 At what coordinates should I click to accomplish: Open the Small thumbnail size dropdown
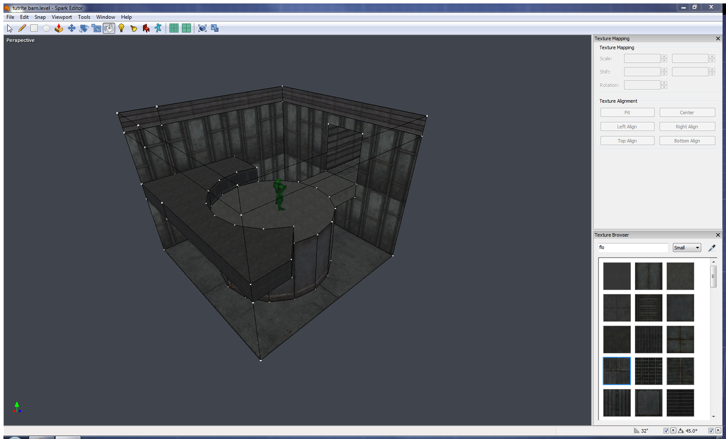coord(687,248)
